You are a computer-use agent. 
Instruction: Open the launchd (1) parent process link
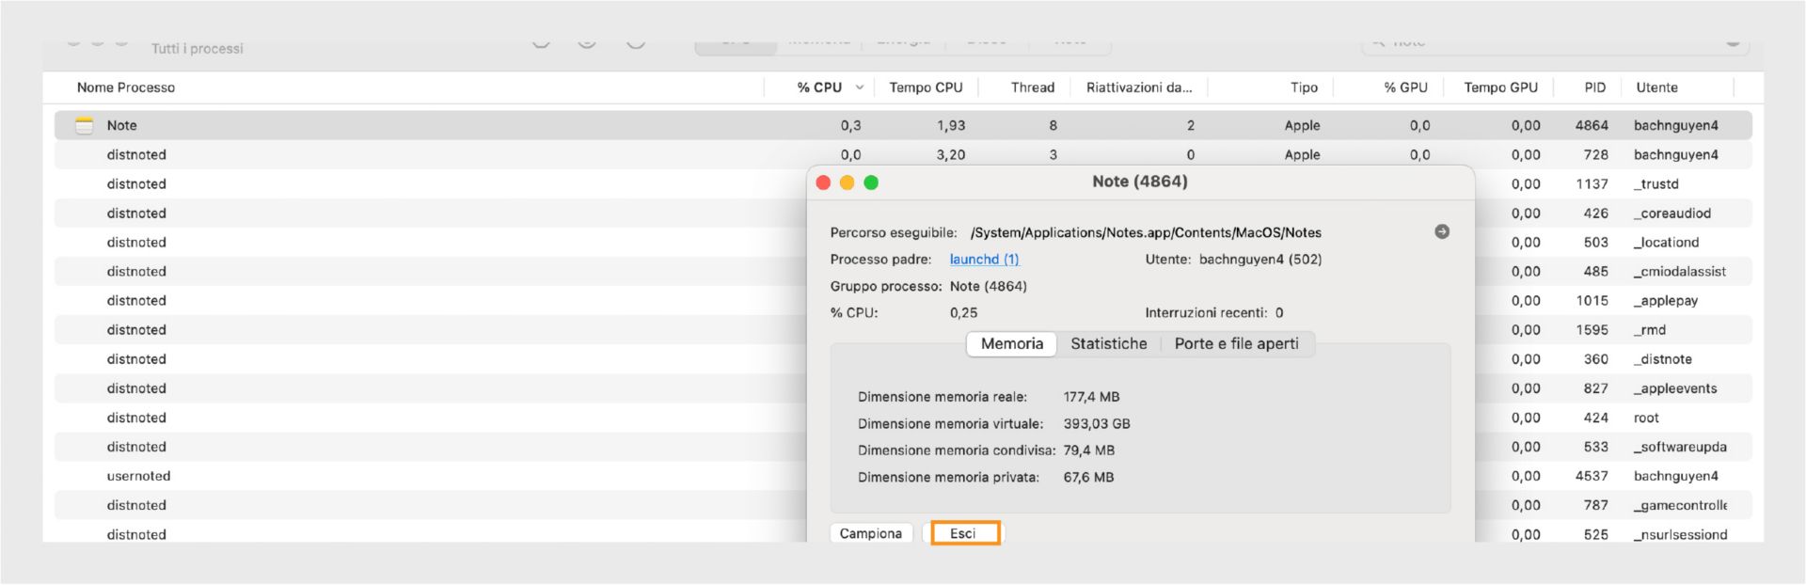coord(984,259)
